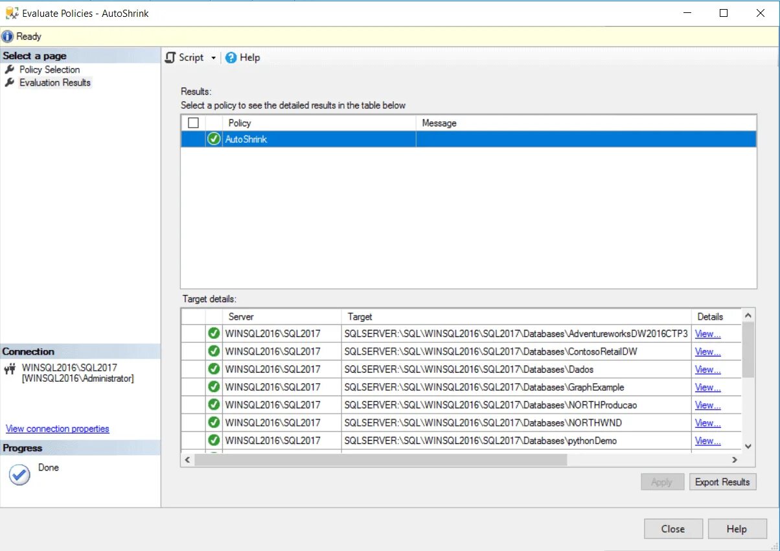Image resolution: width=780 pixels, height=551 pixels.
Task: Click green check icon for AdventureworksDW2016CTP3 row
Action: click(x=214, y=333)
